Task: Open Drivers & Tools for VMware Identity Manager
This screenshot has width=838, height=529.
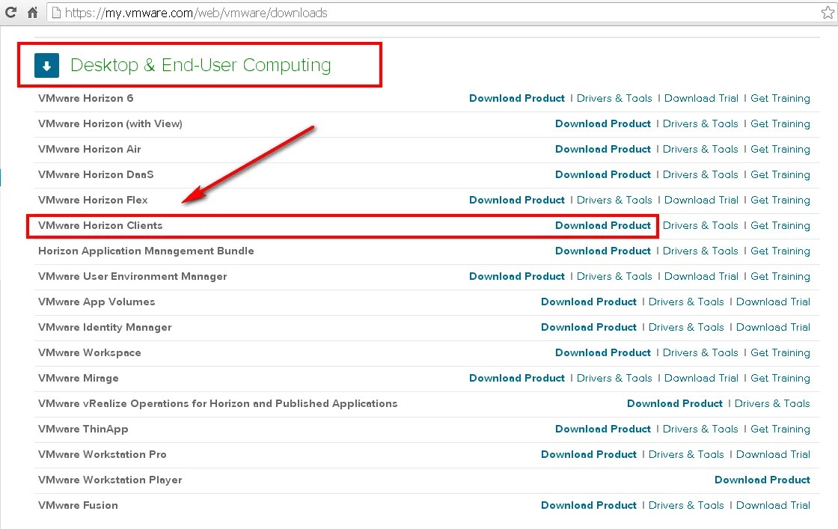Action: (686, 327)
